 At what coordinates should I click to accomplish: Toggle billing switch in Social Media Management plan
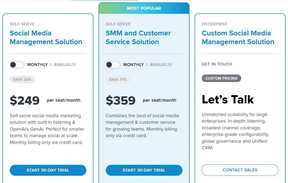click(x=17, y=65)
